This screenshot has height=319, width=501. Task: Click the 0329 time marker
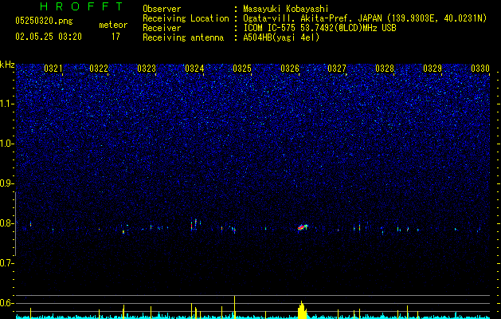433,69
